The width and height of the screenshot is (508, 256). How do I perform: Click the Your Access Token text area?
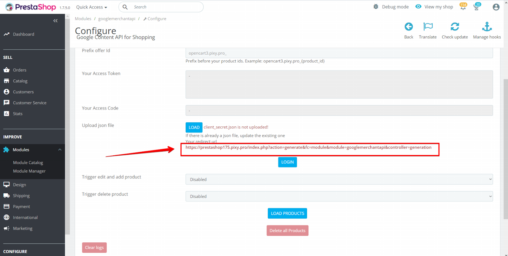pos(339,84)
